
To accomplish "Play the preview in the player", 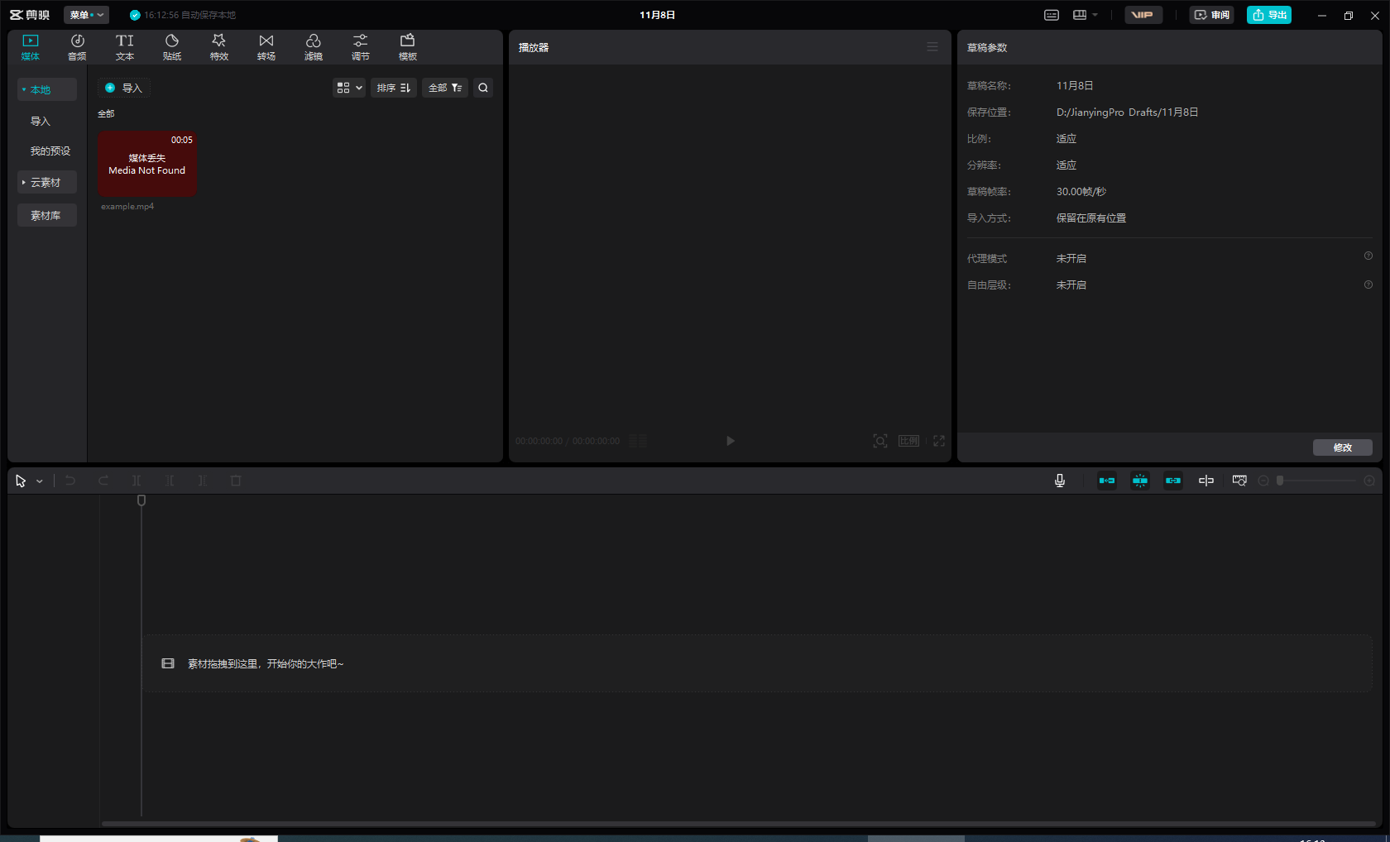I will click(730, 441).
